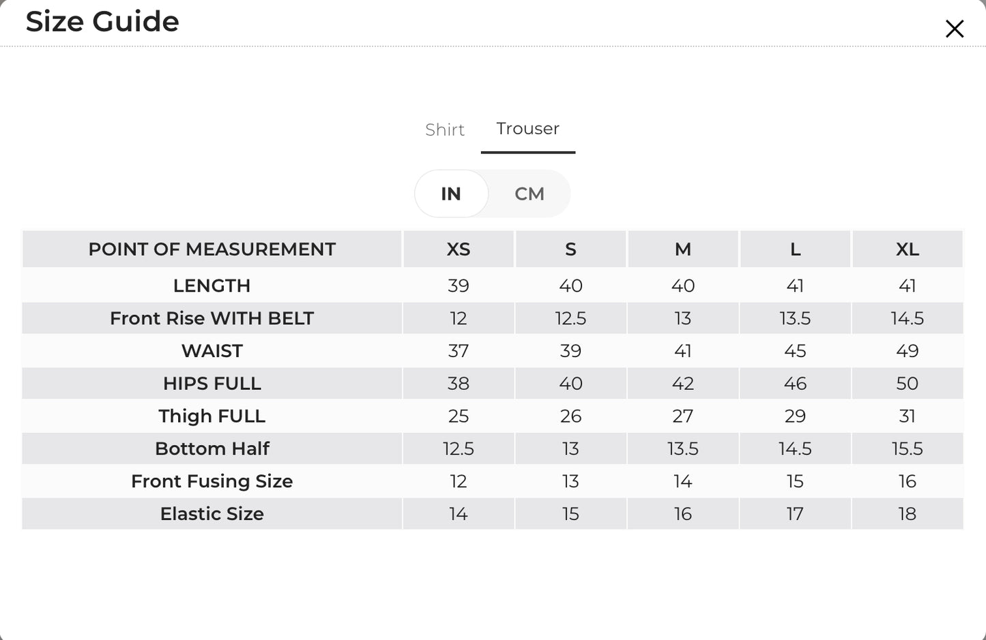
Task: Select the Front Fusing Size row
Action: [x=493, y=481]
